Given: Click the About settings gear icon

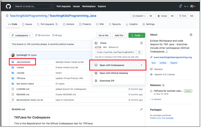Looking at the screenshot, I should tap(191, 35).
